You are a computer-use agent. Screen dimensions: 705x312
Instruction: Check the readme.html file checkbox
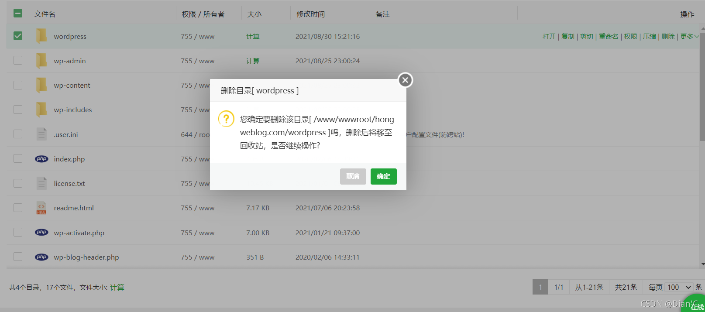tap(18, 208)
